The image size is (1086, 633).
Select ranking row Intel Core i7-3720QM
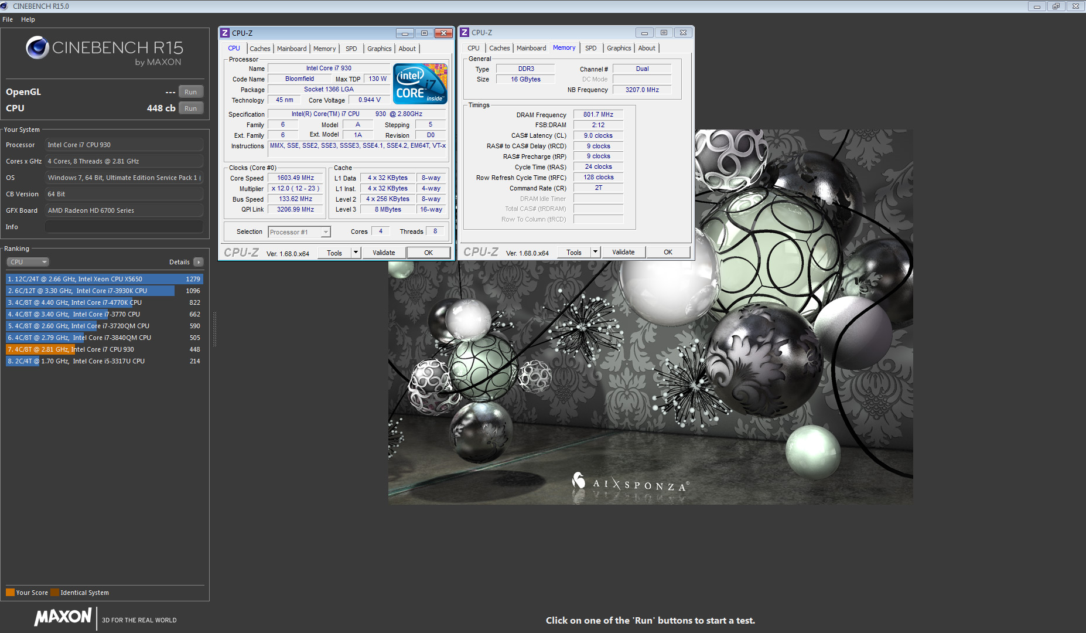[x=104, y=326]
